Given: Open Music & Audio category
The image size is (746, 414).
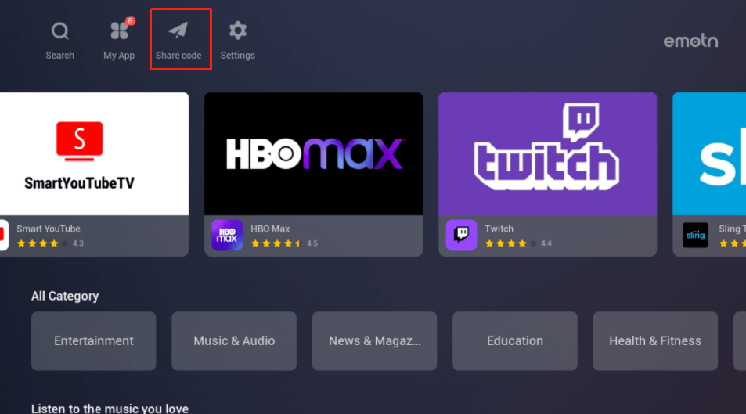Looking at the screenshot, I should (x=234, y=341).
